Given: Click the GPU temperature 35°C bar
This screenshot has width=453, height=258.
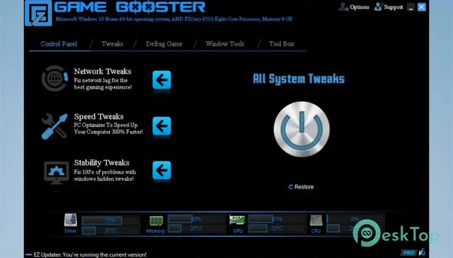Looking at the screenshot, I should (x=277, y=228).
